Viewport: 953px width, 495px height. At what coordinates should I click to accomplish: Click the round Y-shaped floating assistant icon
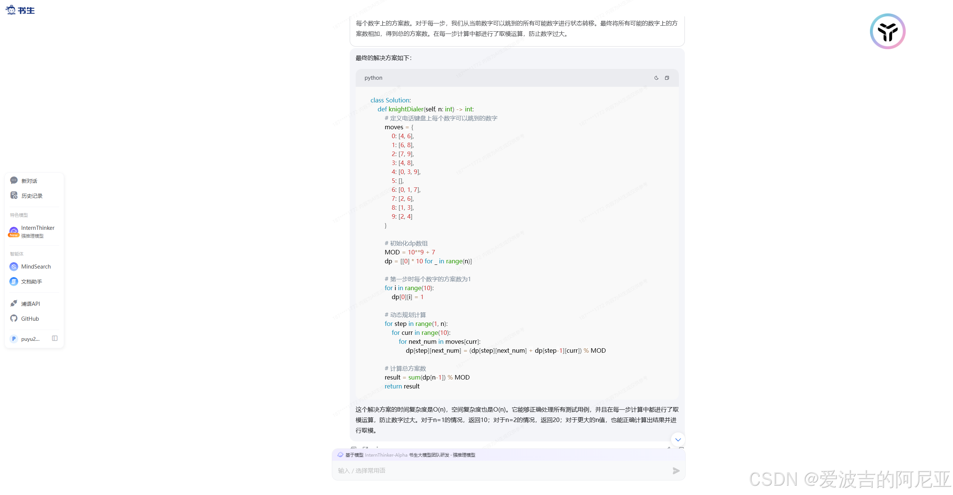[x=887, y=31]
